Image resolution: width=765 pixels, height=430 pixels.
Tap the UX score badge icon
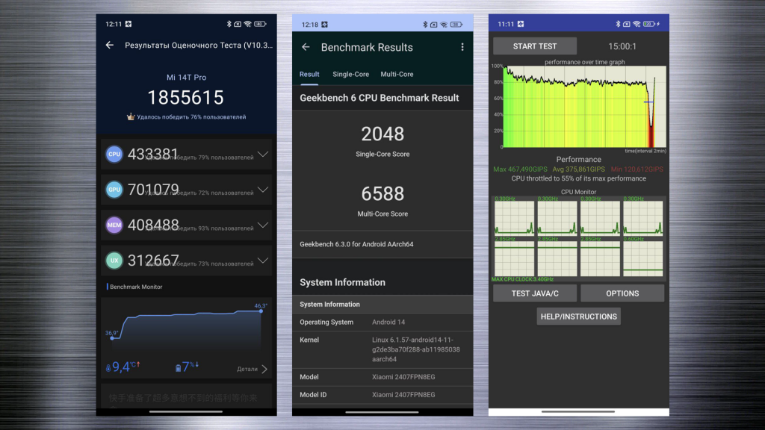tap(114, 261)
